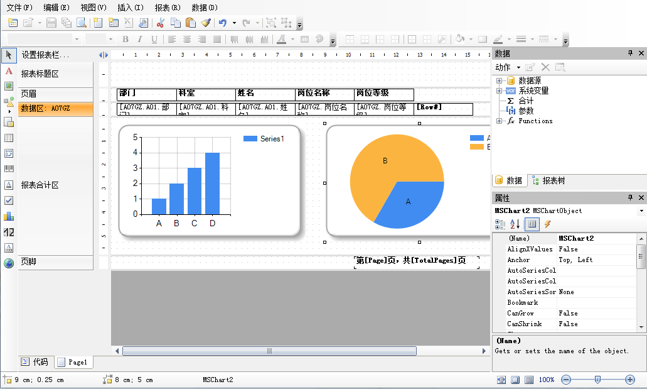Open the 报表(R) menu
647x389 pixels.
[168, 8]
